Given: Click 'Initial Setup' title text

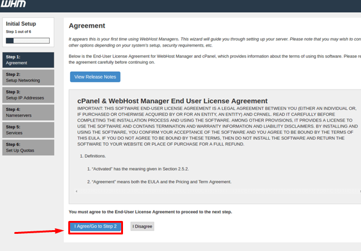Looking at the screenshot, I should (x=21, y=24).
